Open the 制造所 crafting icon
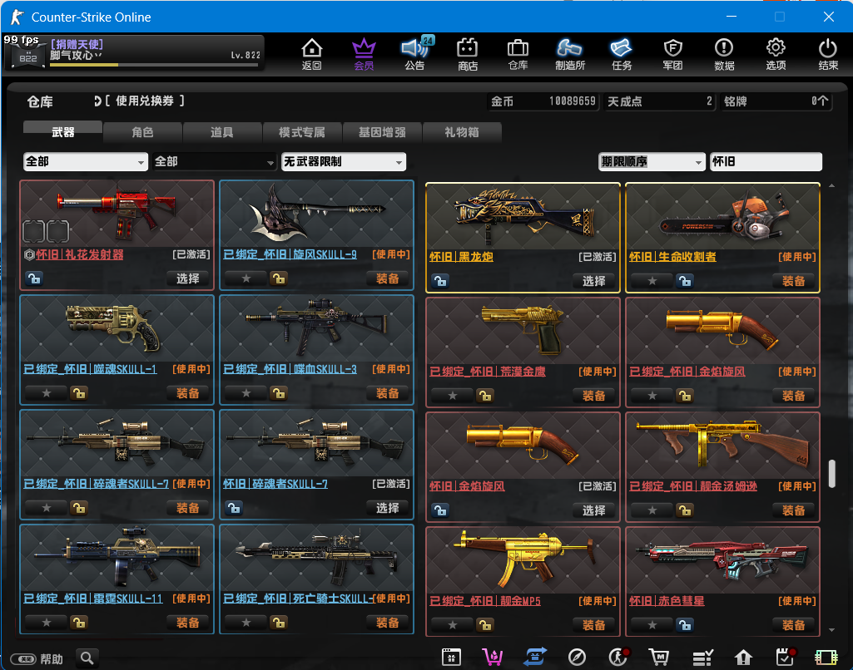The image size is (853, 670). click(x=569, y=54)
